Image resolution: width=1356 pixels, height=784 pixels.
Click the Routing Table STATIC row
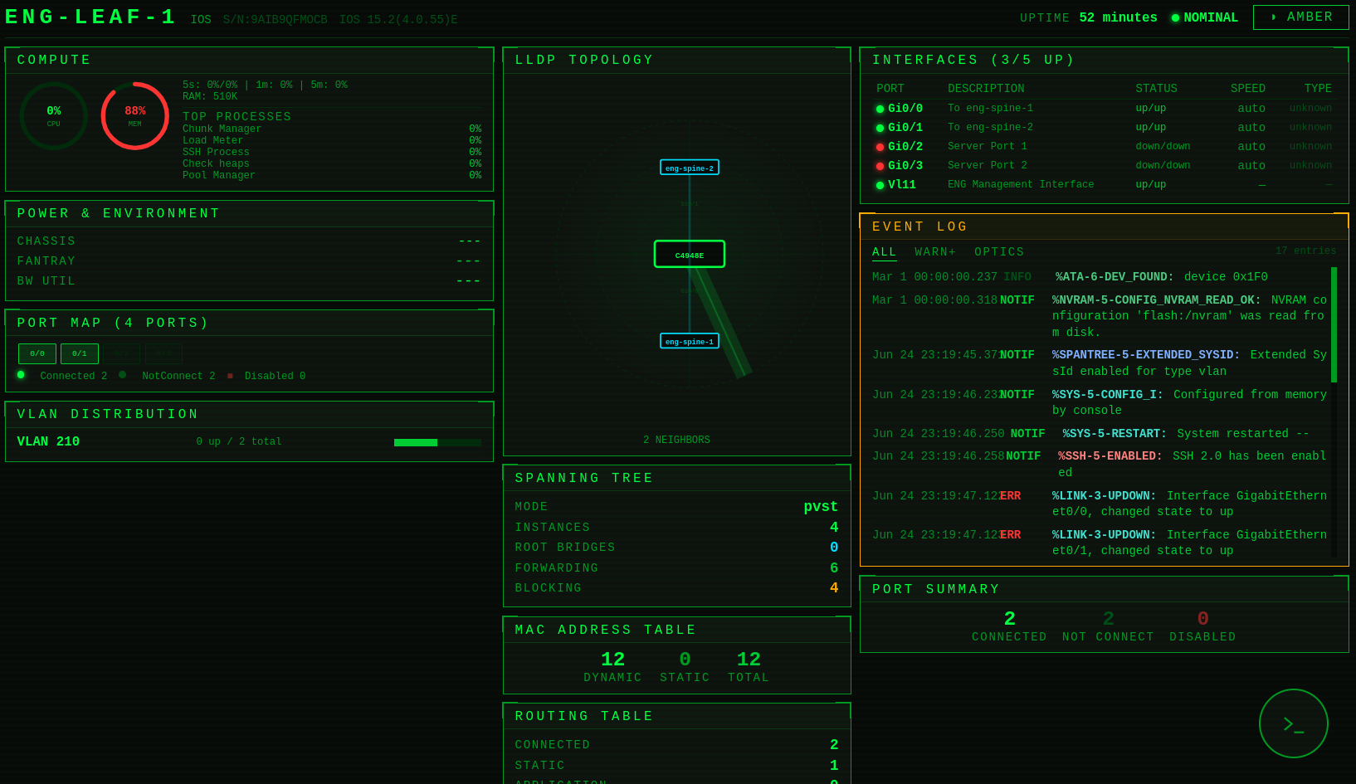click(x=676, y=766)
